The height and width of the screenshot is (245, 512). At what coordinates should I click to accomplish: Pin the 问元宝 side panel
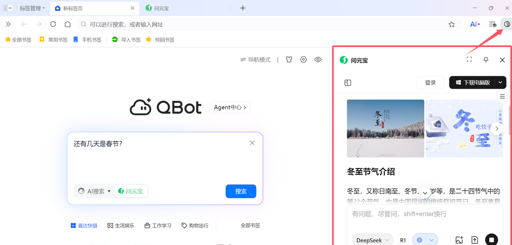(486, 60)
